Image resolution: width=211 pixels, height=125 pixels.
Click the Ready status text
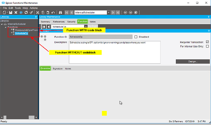pos(4,121)
